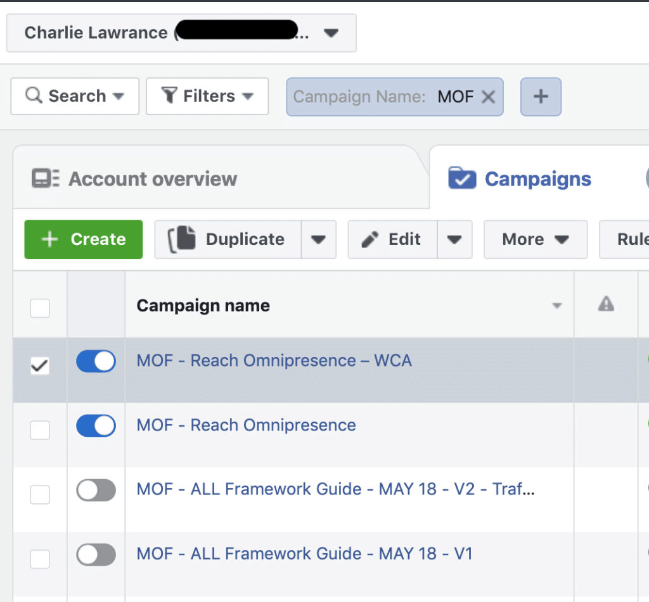Open the Filters dropdown
The width and height of the screenshot is (649, 602).
pos(207,96)
